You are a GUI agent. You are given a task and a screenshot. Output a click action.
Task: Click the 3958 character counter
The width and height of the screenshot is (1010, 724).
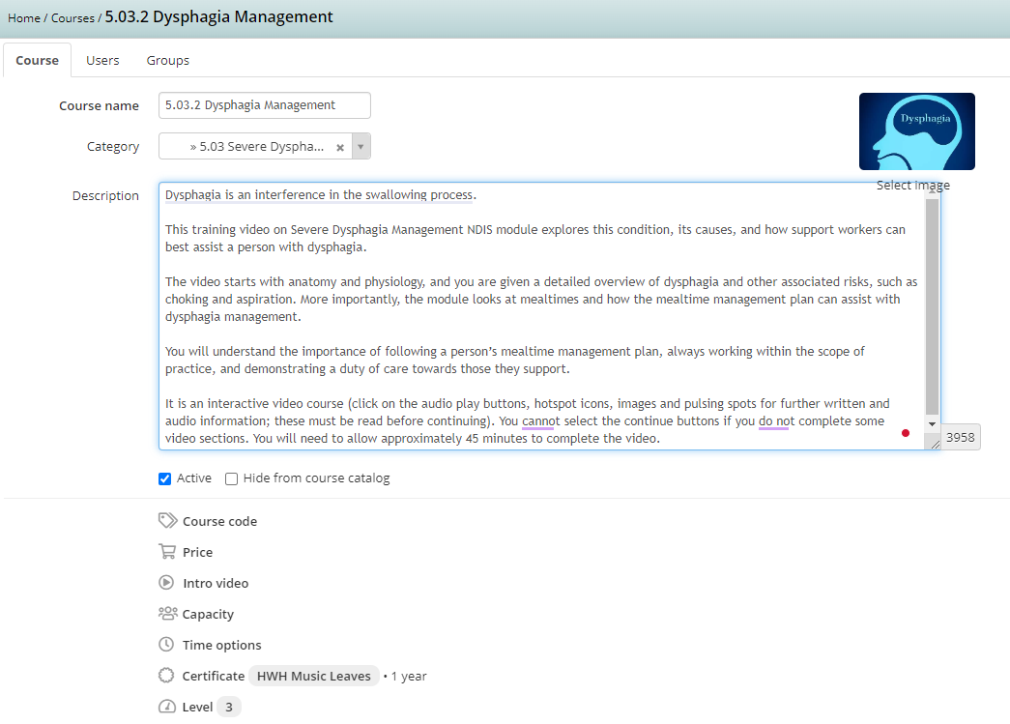(x=961, y=437)
